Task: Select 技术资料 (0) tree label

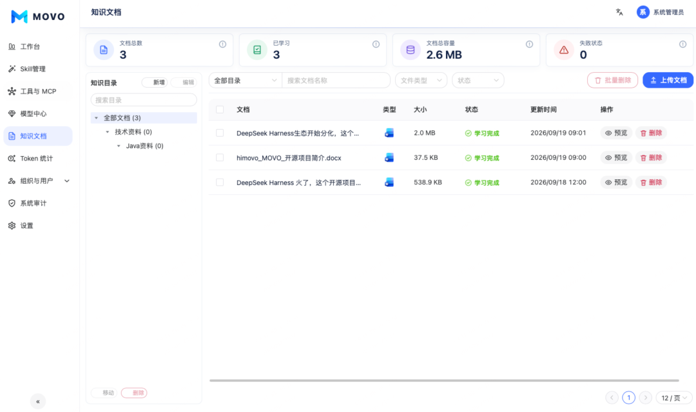Action: 133,132
